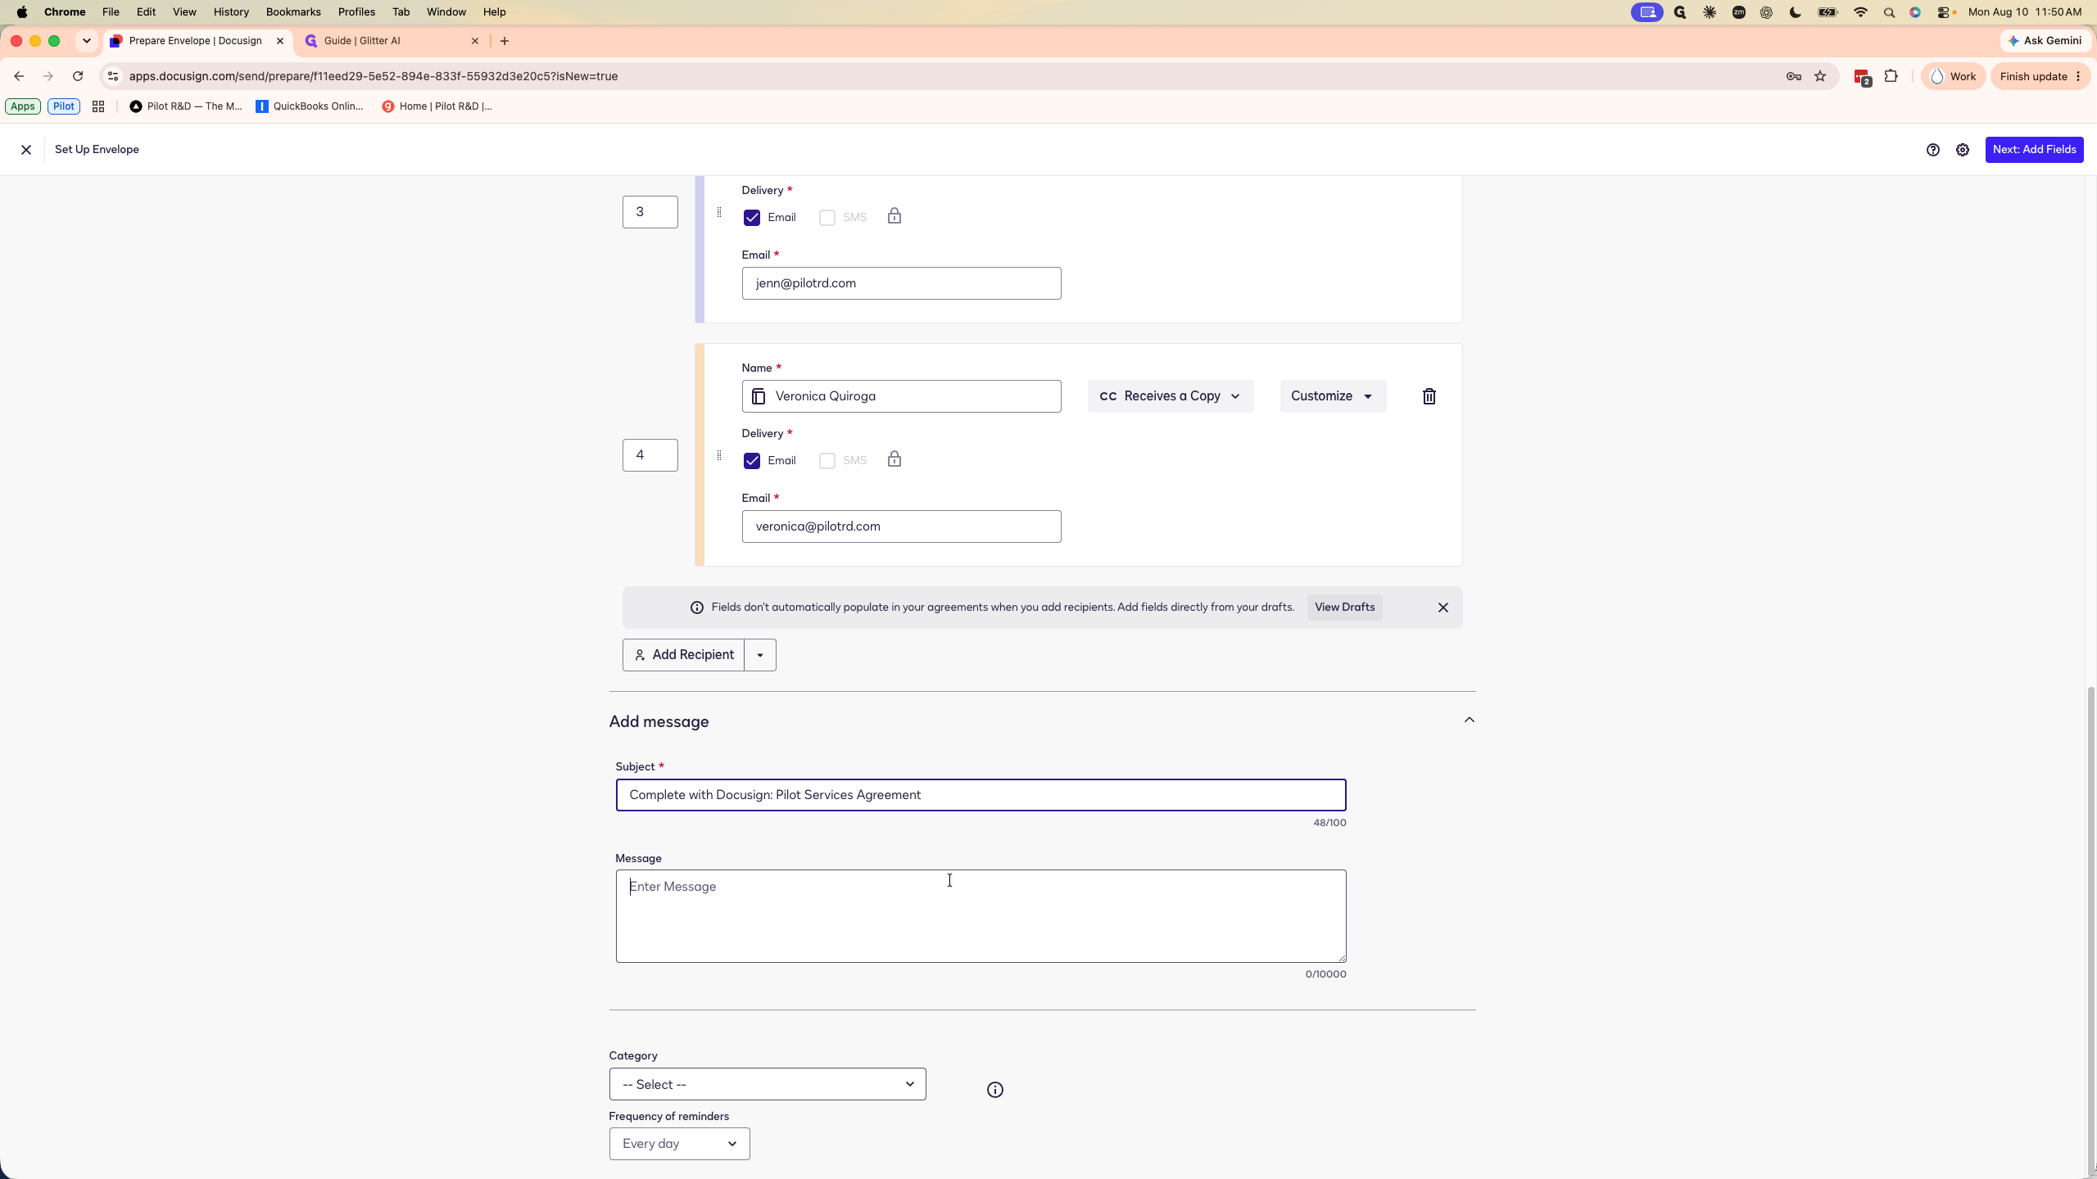
Task: Click Next: Add Fields button
Action: 2034,150
